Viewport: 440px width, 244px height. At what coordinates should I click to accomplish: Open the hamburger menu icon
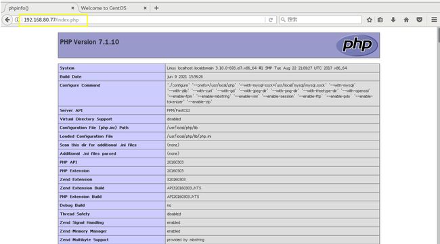point(434,20)
